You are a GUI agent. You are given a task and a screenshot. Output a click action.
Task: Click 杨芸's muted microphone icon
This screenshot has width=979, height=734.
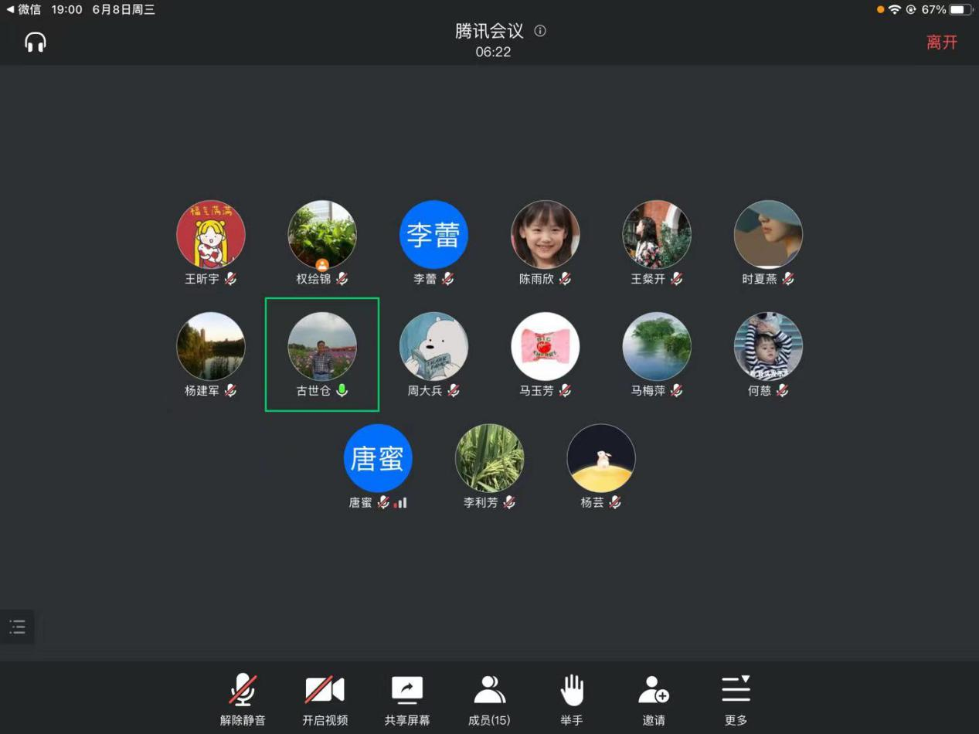point(614,502)
